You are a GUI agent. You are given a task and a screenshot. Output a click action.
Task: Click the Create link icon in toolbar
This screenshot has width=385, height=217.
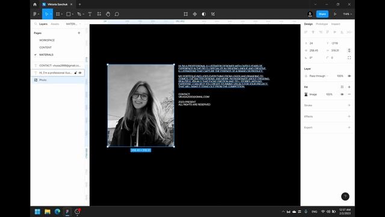pos(213,14)
